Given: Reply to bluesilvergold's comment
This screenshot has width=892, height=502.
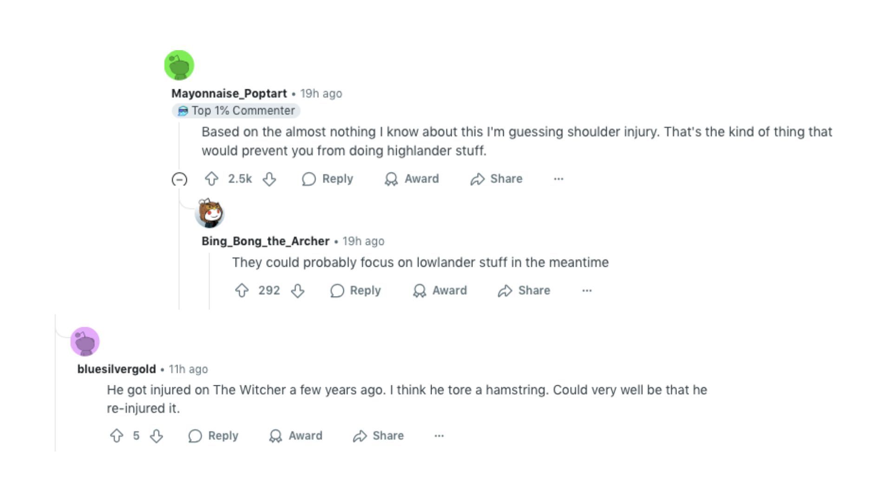Looking at the screenshot, I should tap(213, 436).
